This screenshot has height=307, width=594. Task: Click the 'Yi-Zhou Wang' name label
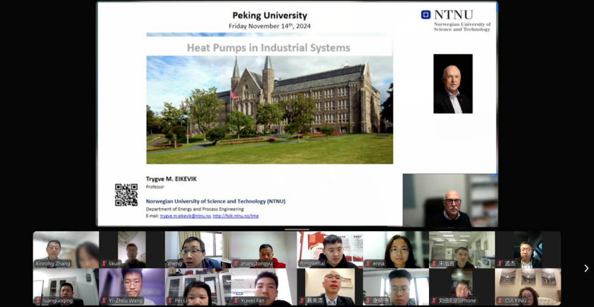pyautogui.click(x=125, y=300)
